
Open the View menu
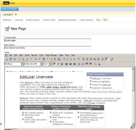[21, 55]
